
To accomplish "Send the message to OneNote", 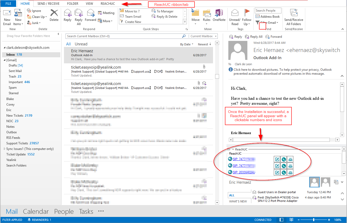I will click(x=219, y=15).
